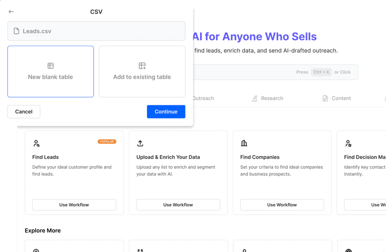Screen dimensions: 386x252
Task: Click the Content document icon
Action: [325, 98]
